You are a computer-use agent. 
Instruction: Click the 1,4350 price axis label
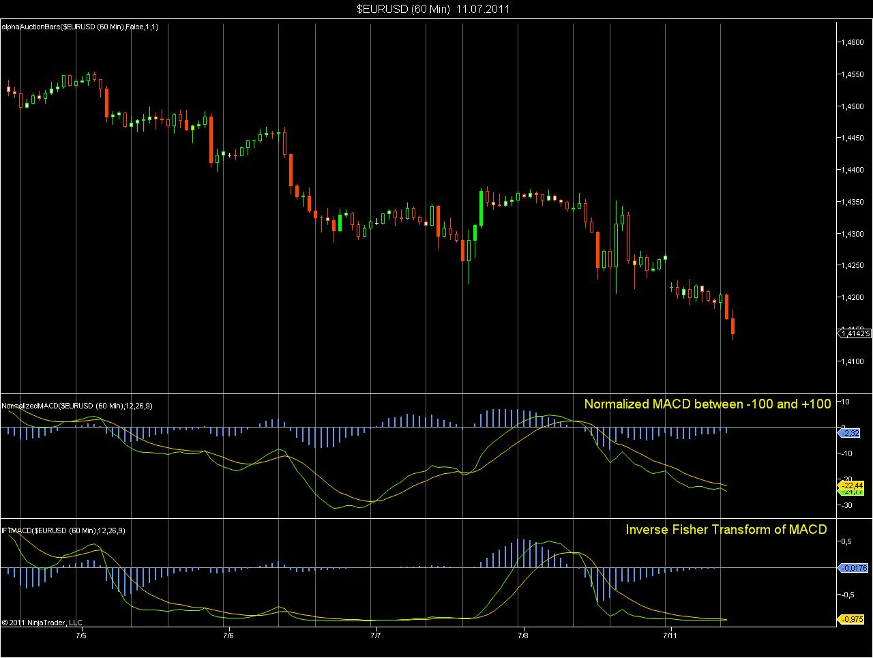point(852,202)
